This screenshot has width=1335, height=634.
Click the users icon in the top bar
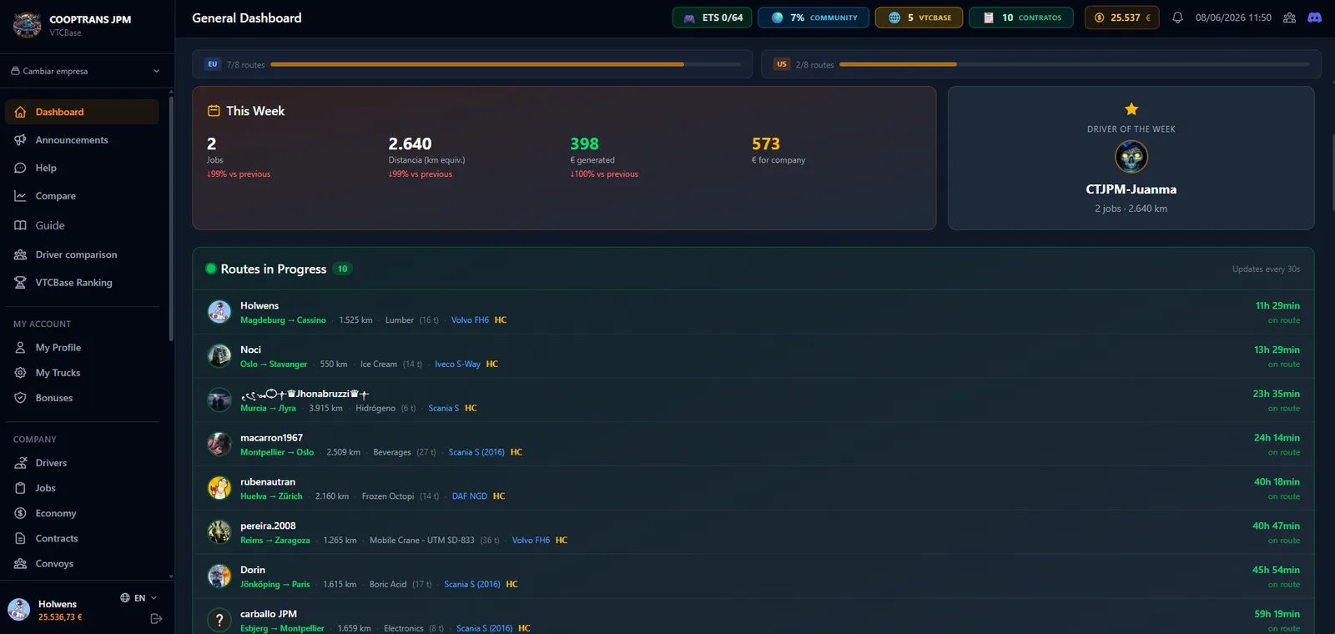click(1289, 18)
